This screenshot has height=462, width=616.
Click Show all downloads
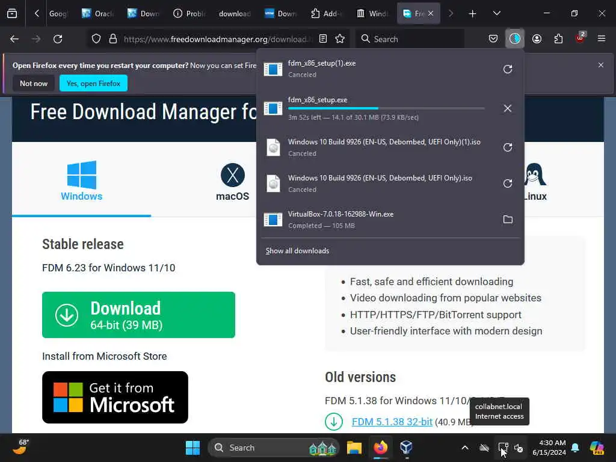point(297,251)
